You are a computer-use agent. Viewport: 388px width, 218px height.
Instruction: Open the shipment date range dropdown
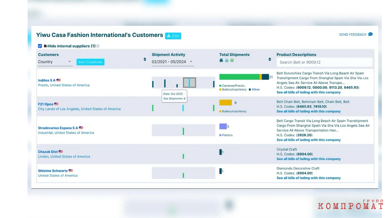(172, 61)
